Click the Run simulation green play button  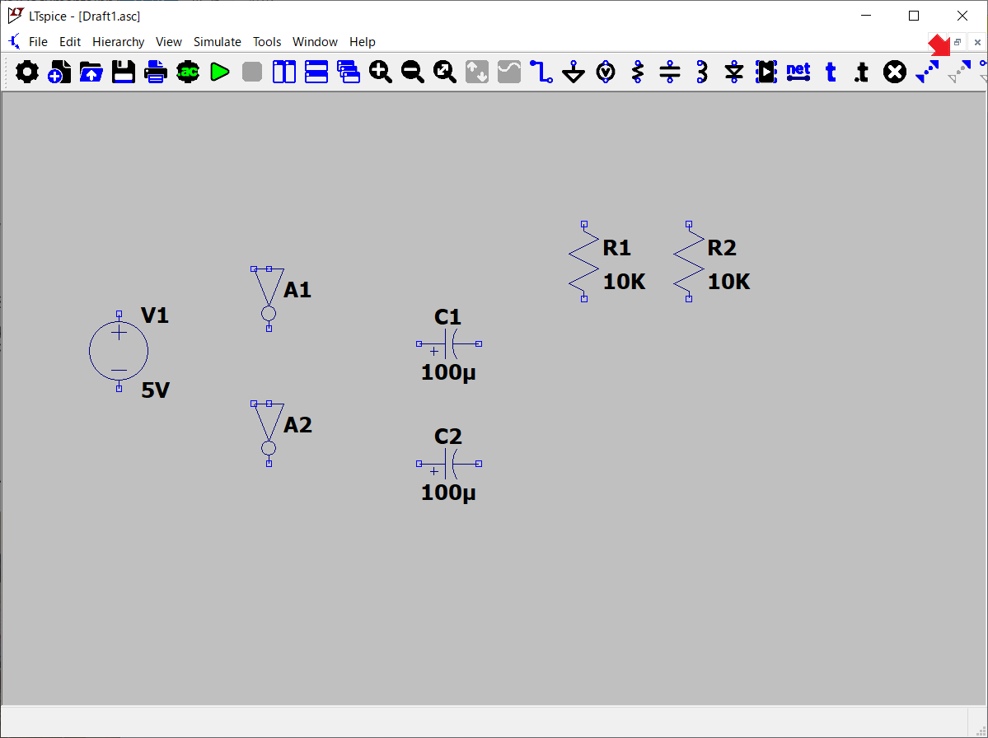pyautogui.click(x=219, y=72)
